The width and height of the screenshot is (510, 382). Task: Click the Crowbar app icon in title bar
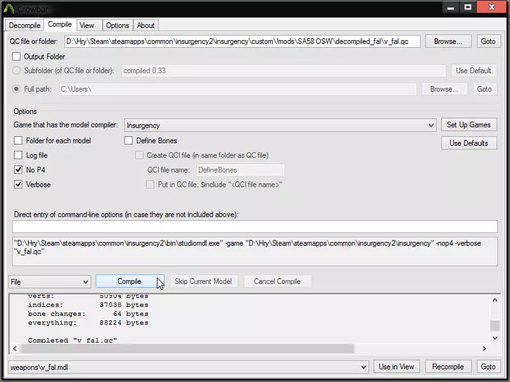coord(9,8)
